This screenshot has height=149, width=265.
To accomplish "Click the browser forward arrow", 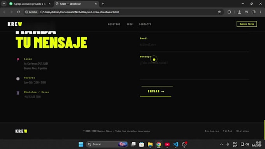I will pos(11,12).
